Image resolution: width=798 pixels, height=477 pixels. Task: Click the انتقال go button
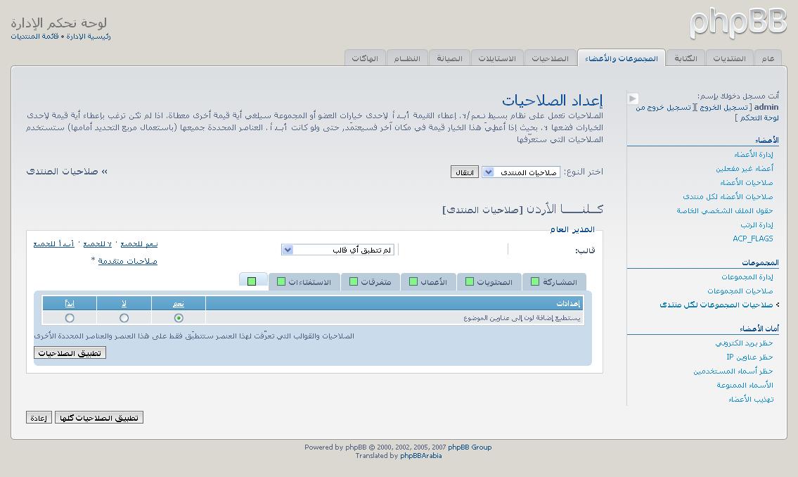point(464,172)
